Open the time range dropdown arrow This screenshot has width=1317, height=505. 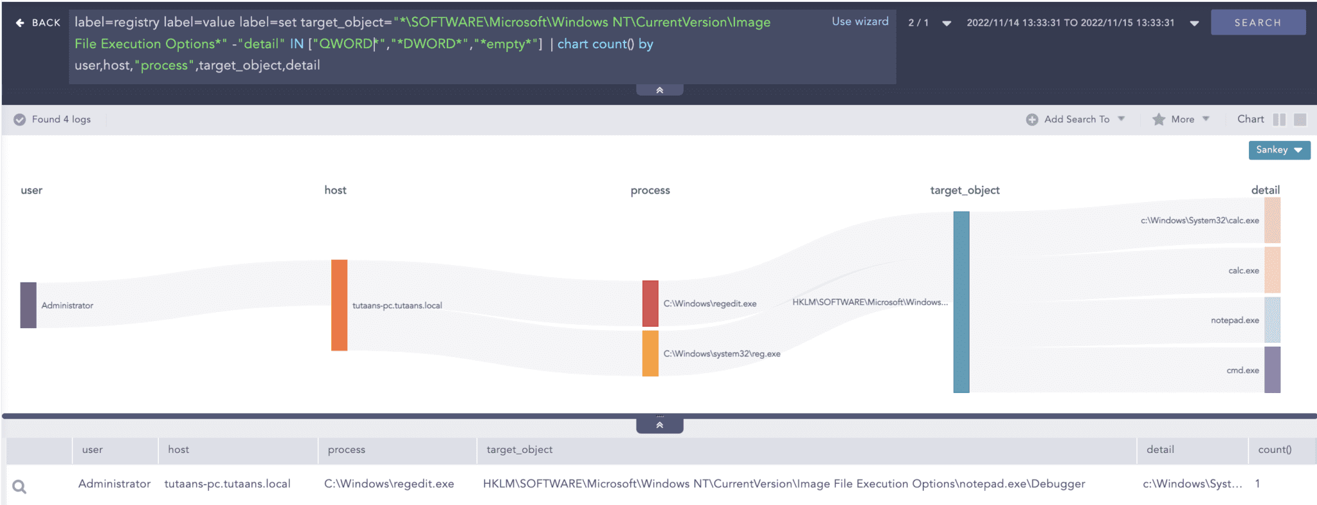(1194, 23)
